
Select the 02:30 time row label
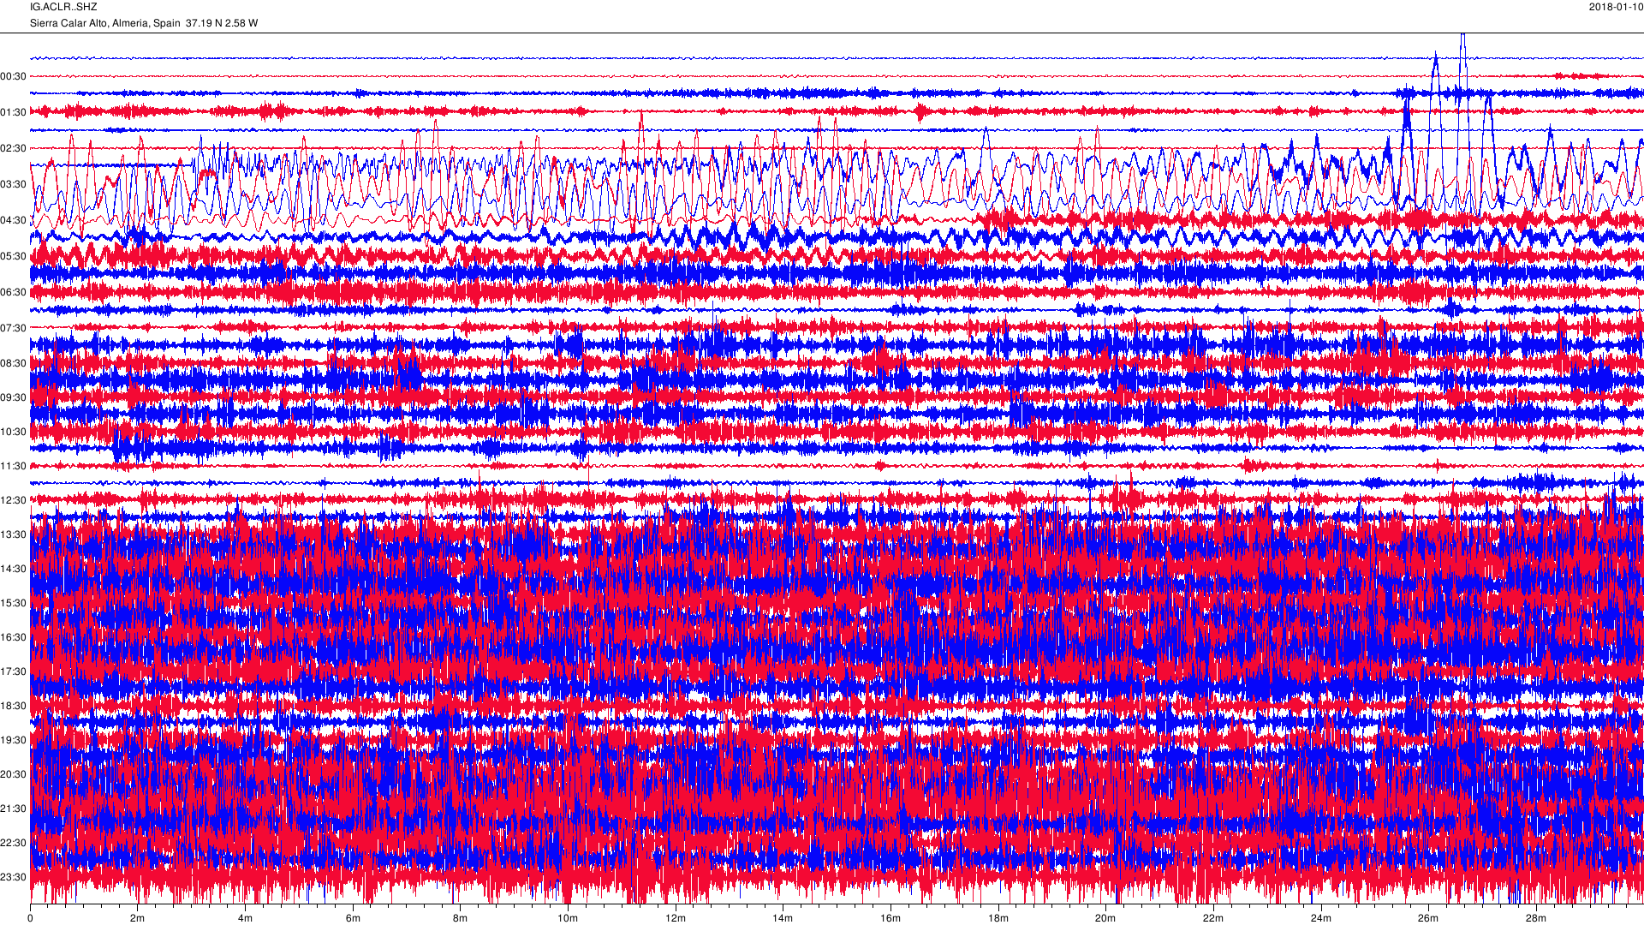tap(14, 149)
